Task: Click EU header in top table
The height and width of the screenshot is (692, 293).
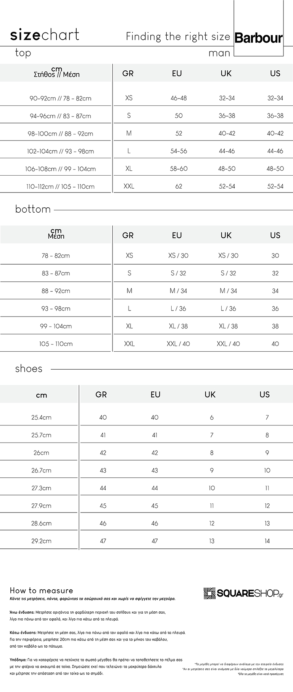Action: point(177,73)
